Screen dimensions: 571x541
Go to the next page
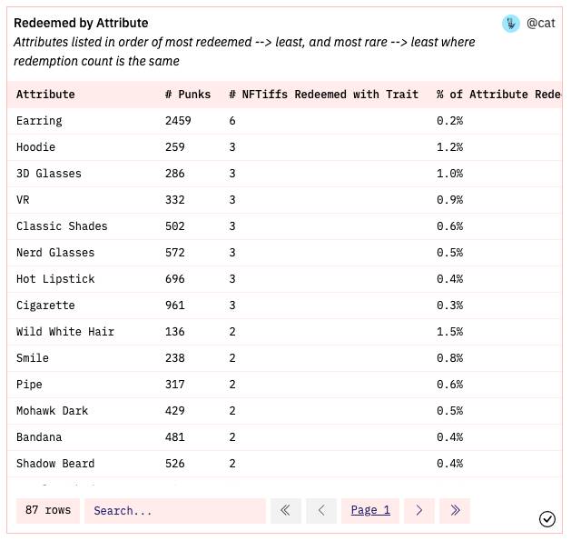(418, 510)
